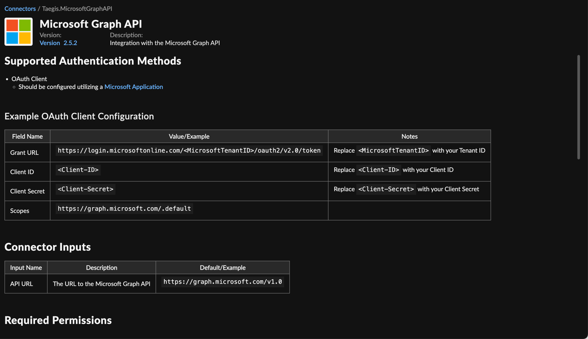Viewport: 588px width, 339px height.
Task: Select the API URL input name cell
Action: pyautogui.click(x=26, y=284)
